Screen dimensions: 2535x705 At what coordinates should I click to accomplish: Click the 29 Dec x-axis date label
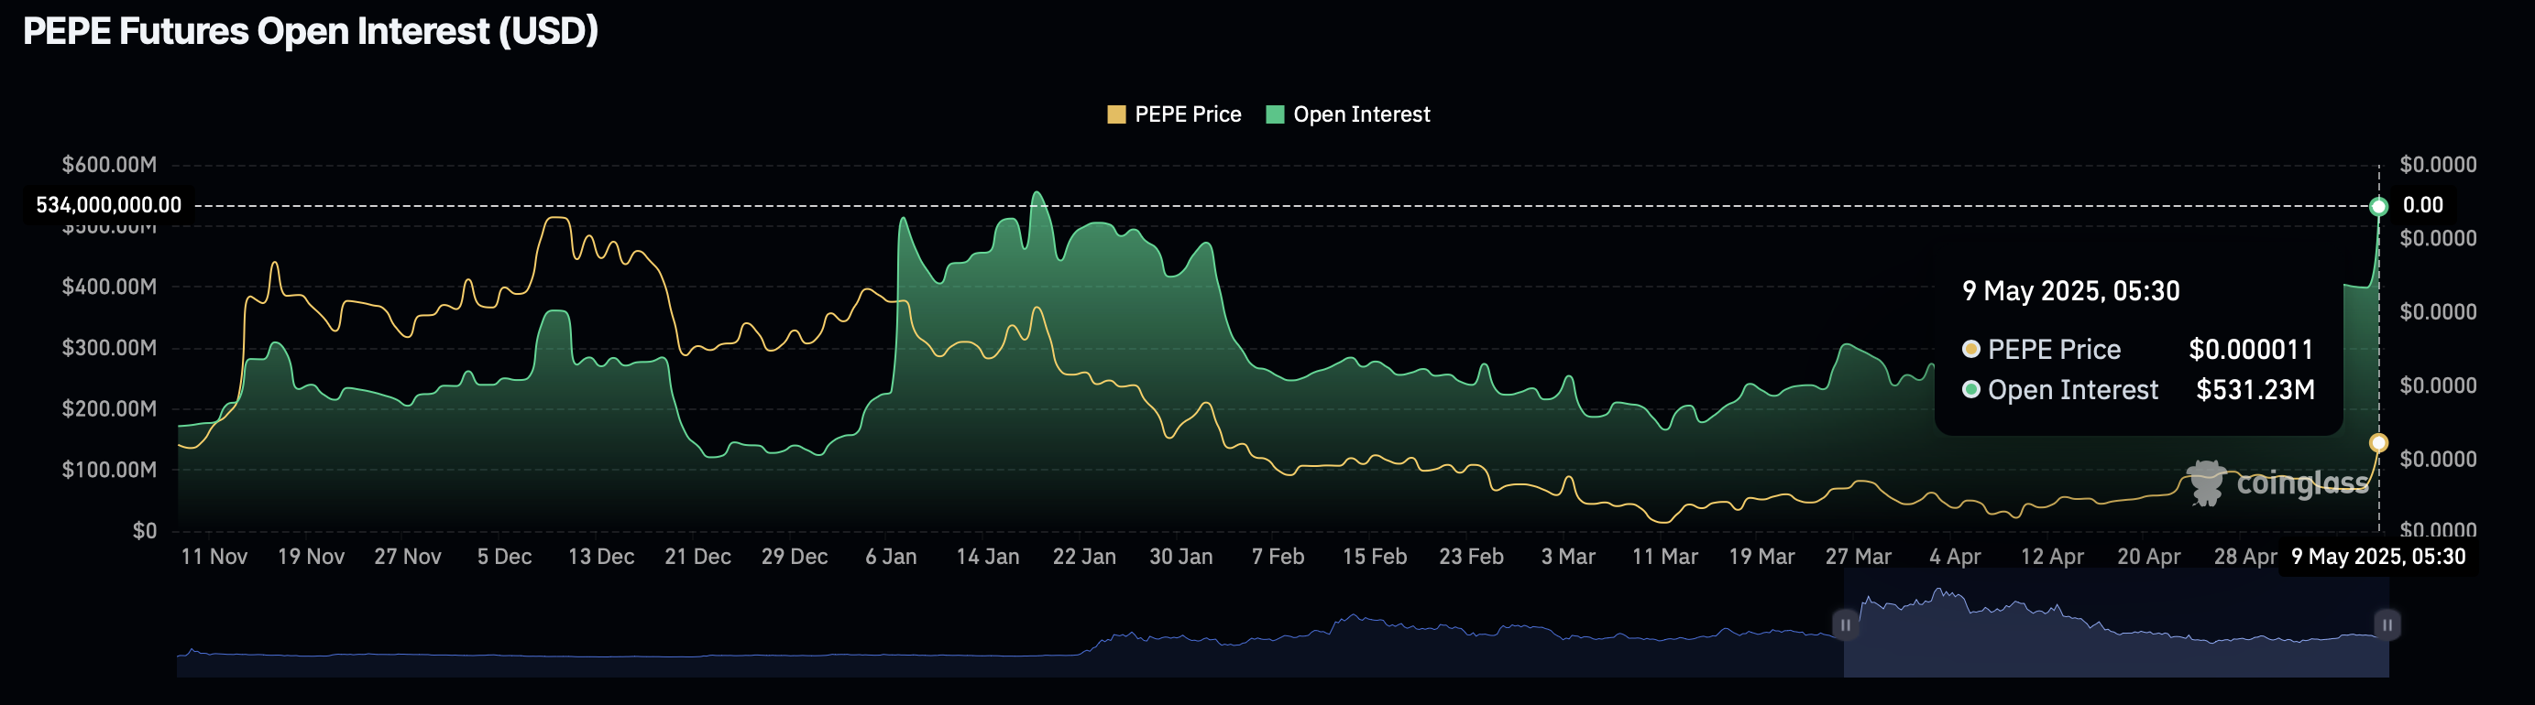[x=795, y=557]
